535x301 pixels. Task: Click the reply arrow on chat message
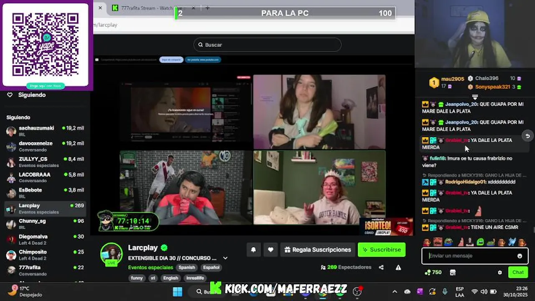[527, 136]
